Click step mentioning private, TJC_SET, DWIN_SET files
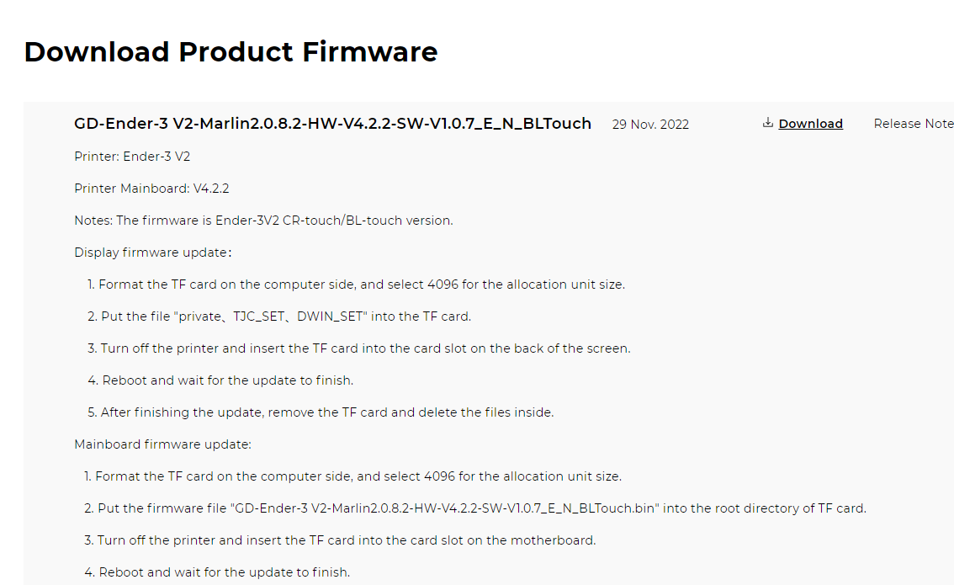Image resolution: width=954 pixels, height=585 pixels. [x=279, y=316]
